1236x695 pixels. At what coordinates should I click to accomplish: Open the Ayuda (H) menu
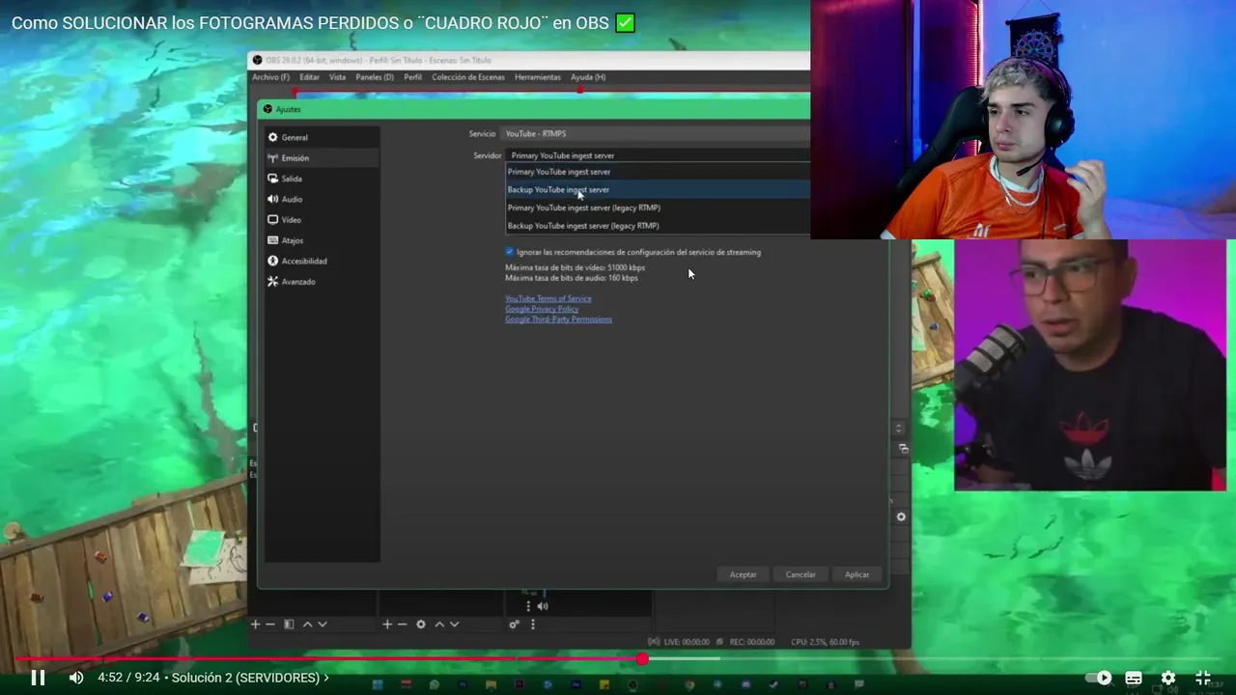coord(588,77)
